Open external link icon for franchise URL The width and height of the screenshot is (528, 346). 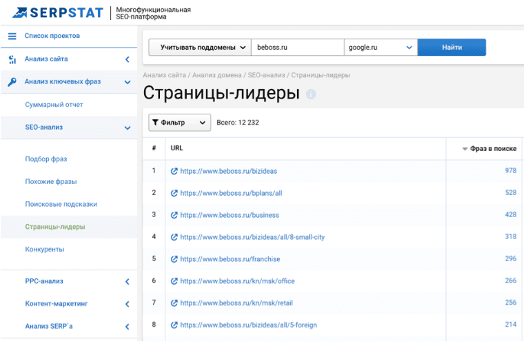174,259
